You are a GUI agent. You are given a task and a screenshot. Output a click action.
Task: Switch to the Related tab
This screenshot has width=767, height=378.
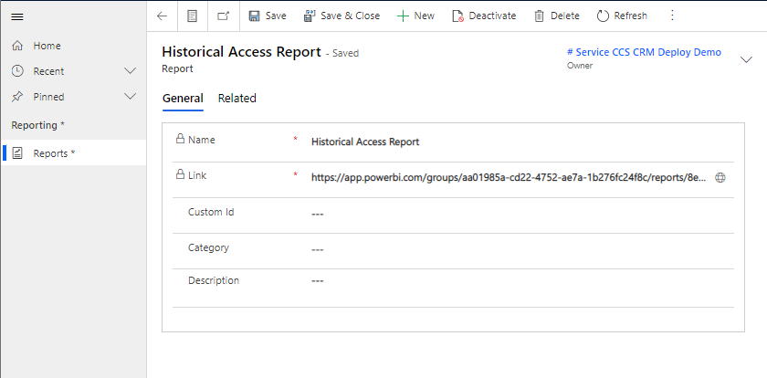point(236,99)
